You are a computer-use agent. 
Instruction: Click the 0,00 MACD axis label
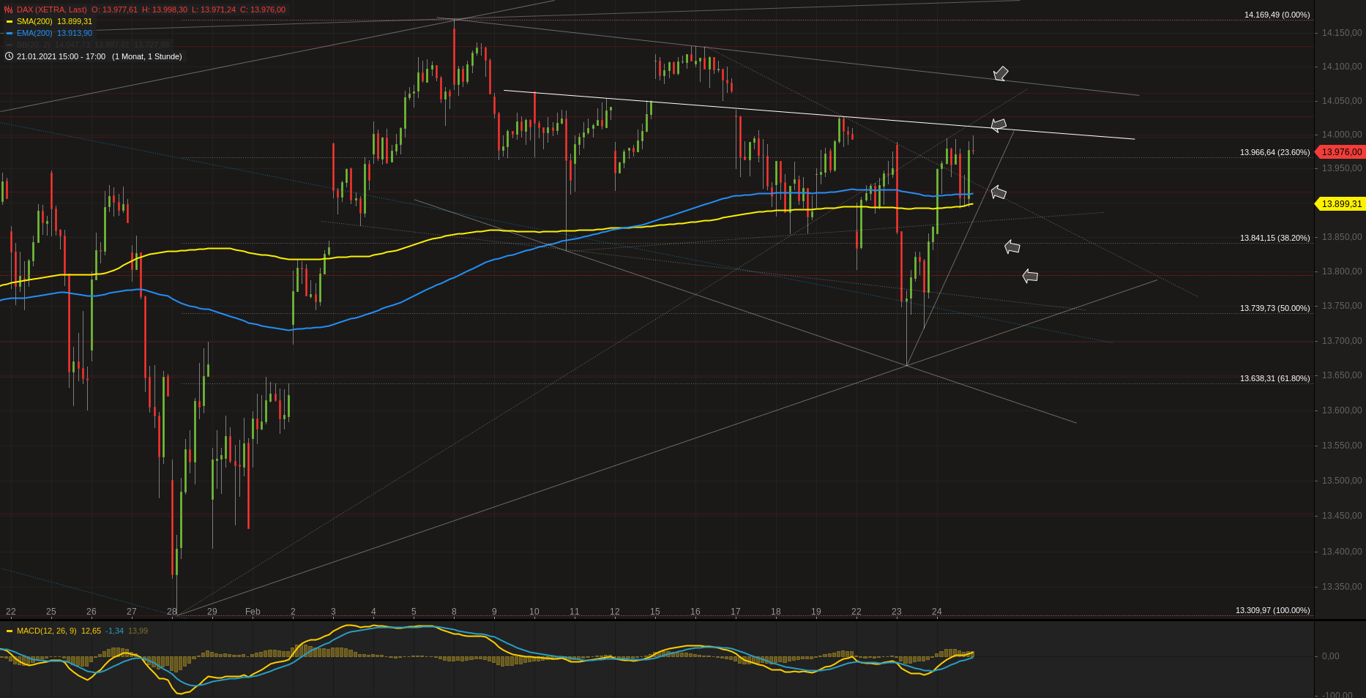(1330, 656)
